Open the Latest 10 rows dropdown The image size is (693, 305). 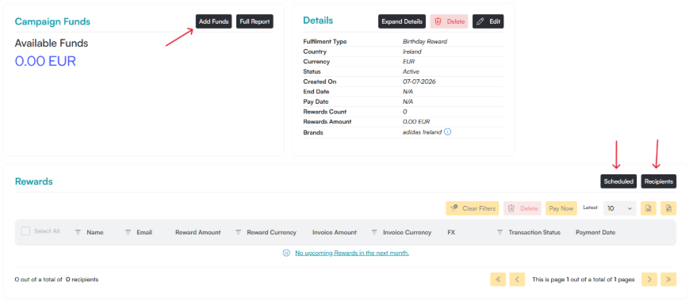(619, 208)
